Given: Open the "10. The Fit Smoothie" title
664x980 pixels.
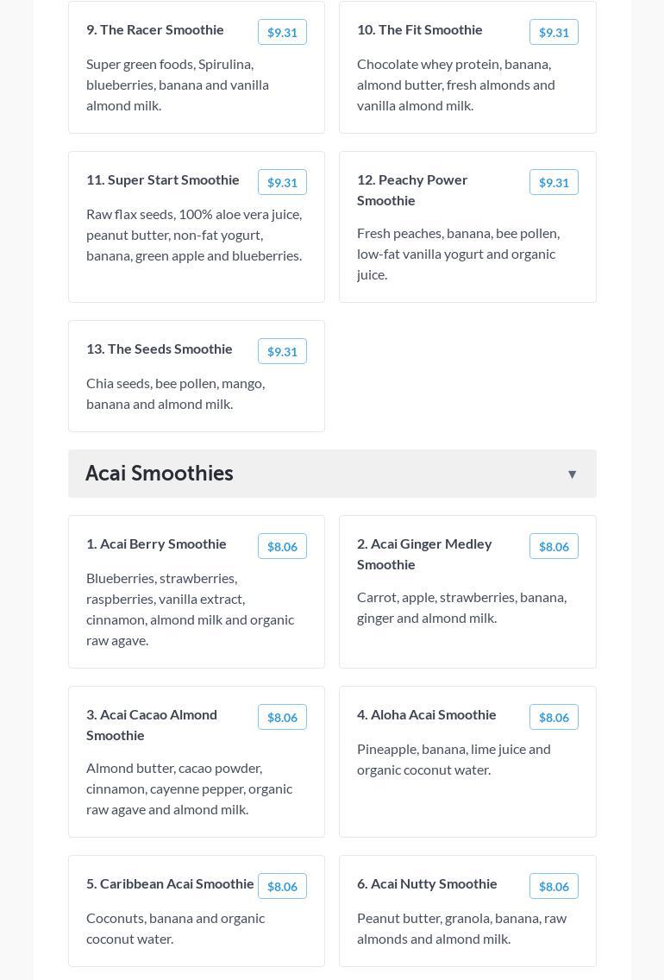Looking at the screenshot, I should 420,29.
